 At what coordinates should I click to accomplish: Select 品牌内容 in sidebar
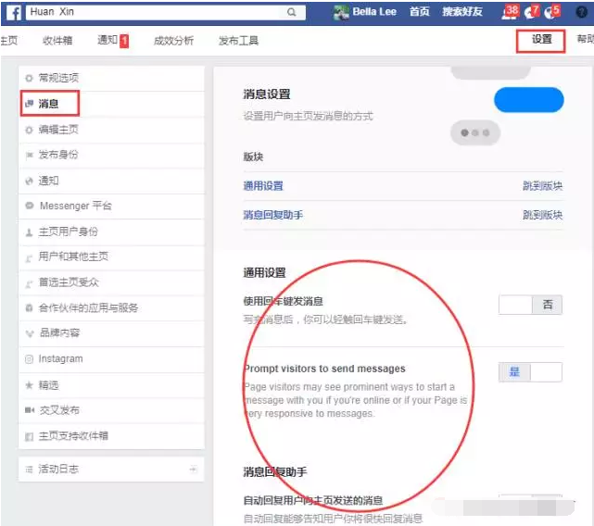[111, 333]
